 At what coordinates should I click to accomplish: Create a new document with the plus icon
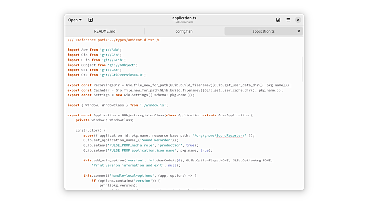pos(91,20)
